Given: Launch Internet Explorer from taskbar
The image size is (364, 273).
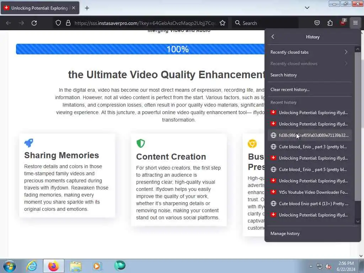Looking at the screenshot, I should pyautogui.click(x=32, y=266).
